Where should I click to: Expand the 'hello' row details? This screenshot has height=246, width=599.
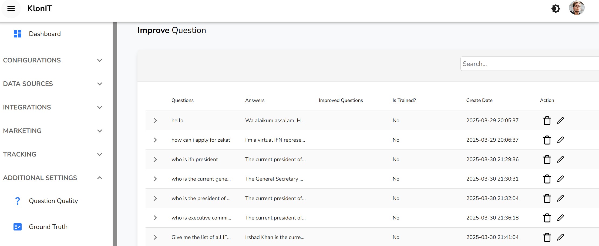pos(155,121)
